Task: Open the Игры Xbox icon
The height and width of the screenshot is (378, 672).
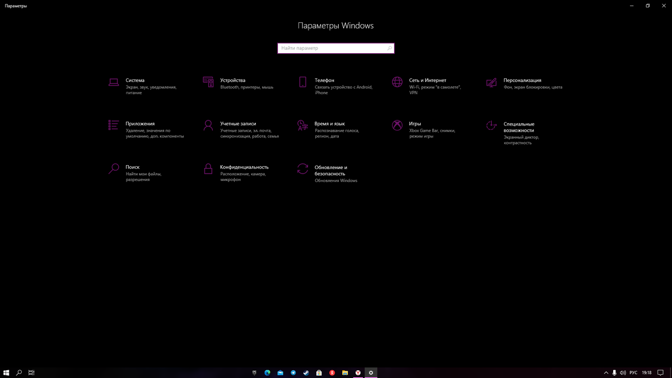Action: 397,125
